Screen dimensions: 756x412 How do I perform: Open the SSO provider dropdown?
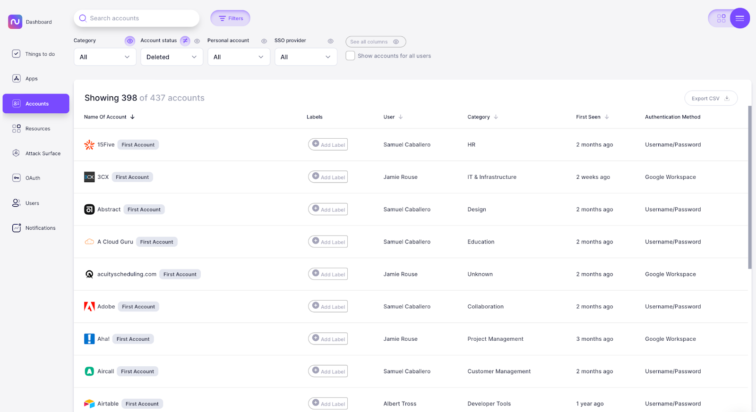(x=306, y=57)
